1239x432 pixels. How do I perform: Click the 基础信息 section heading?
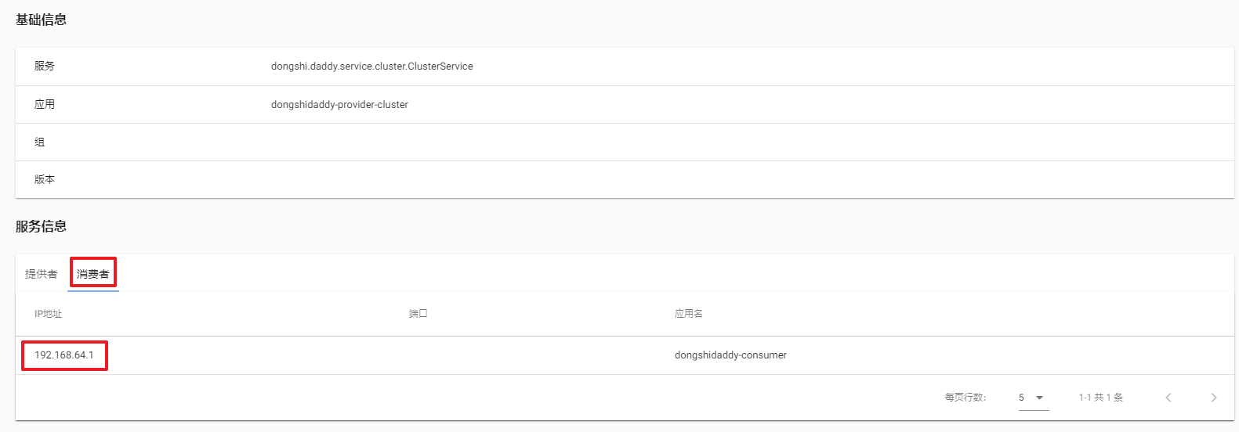click(41, 20)
